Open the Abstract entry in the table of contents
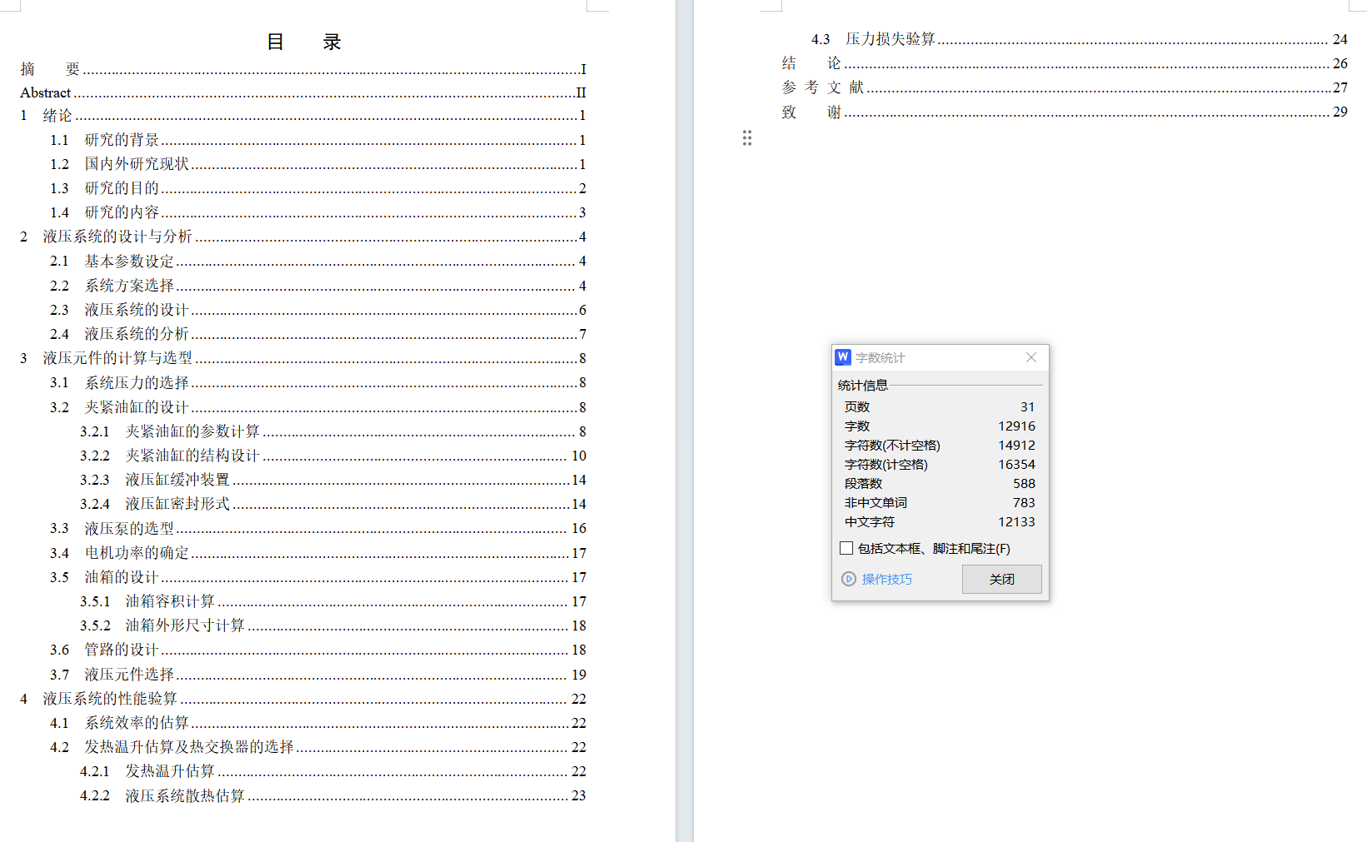Viewport: 1367px width, 842px height. click(x=44, y=92)
